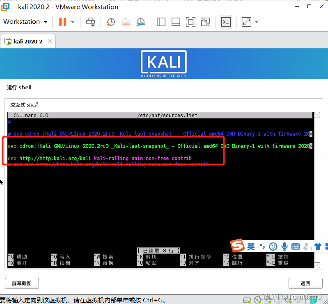328x304 pixels.
Task: Toggle the library sidebar view
Action: (161, 22)
